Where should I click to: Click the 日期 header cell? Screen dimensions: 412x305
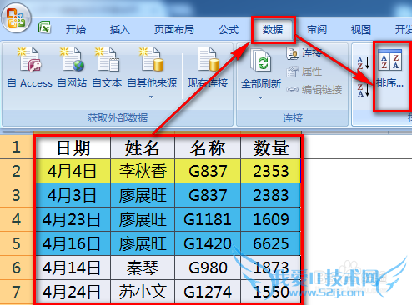click(x=73, y=147)
